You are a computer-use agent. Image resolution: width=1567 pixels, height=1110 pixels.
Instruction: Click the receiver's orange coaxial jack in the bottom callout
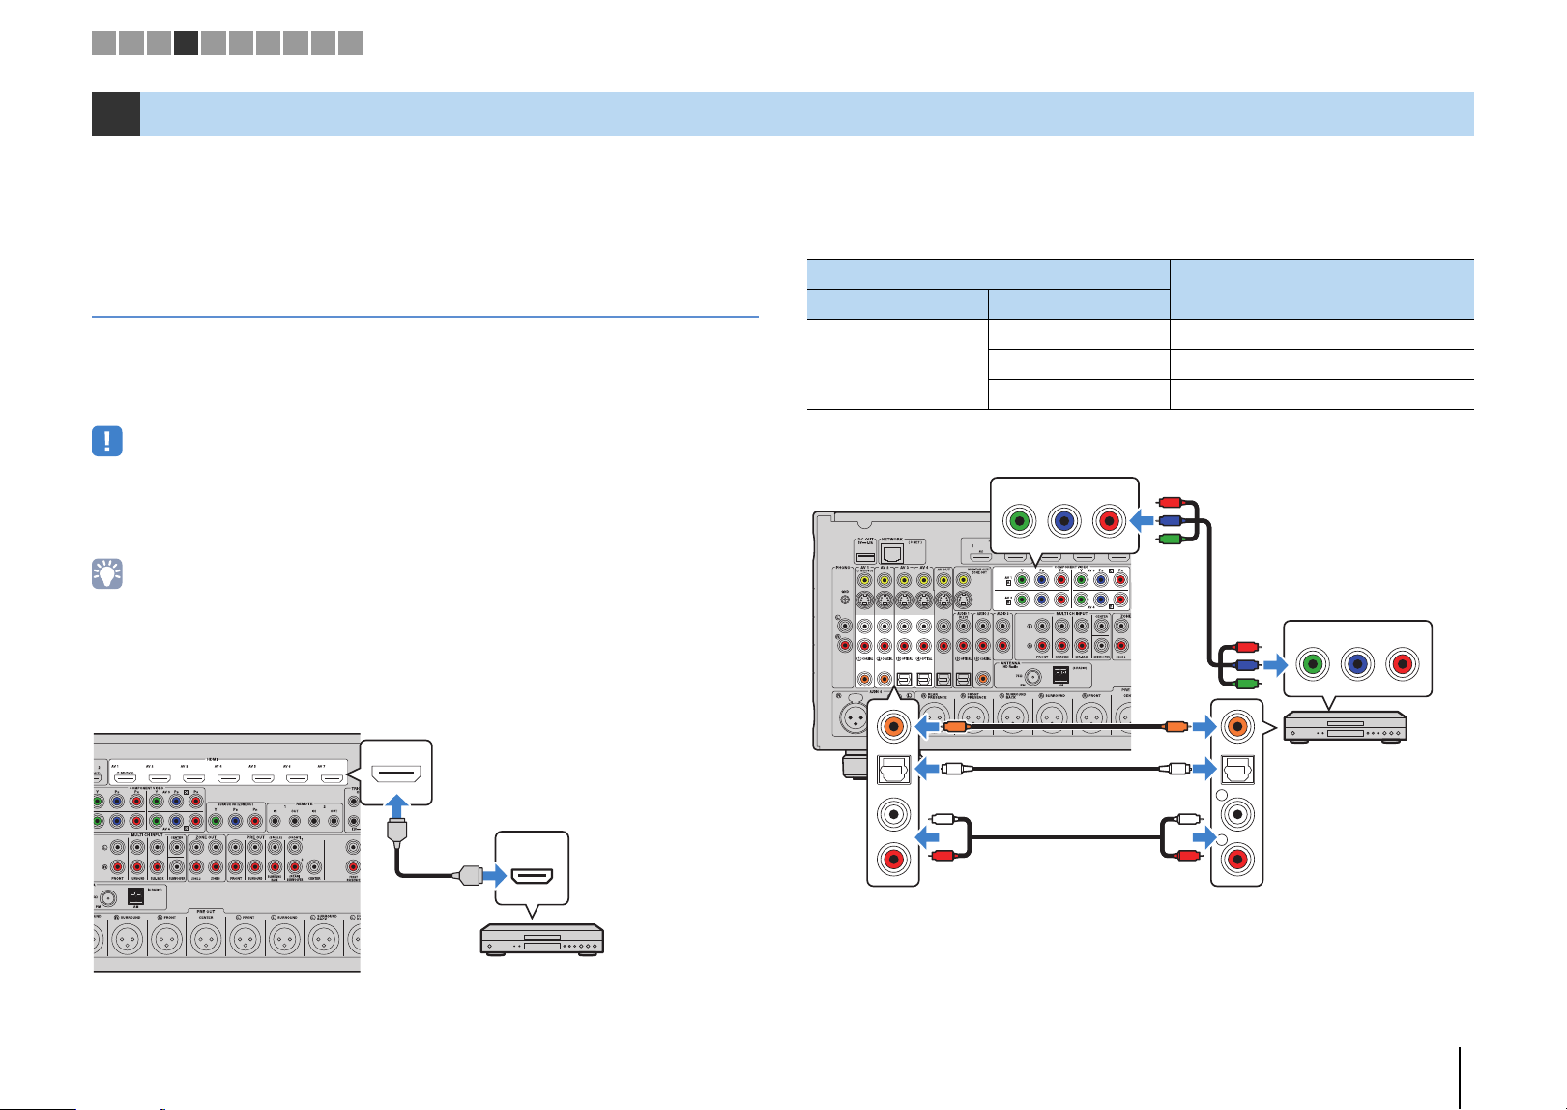[x=894, y=726]
